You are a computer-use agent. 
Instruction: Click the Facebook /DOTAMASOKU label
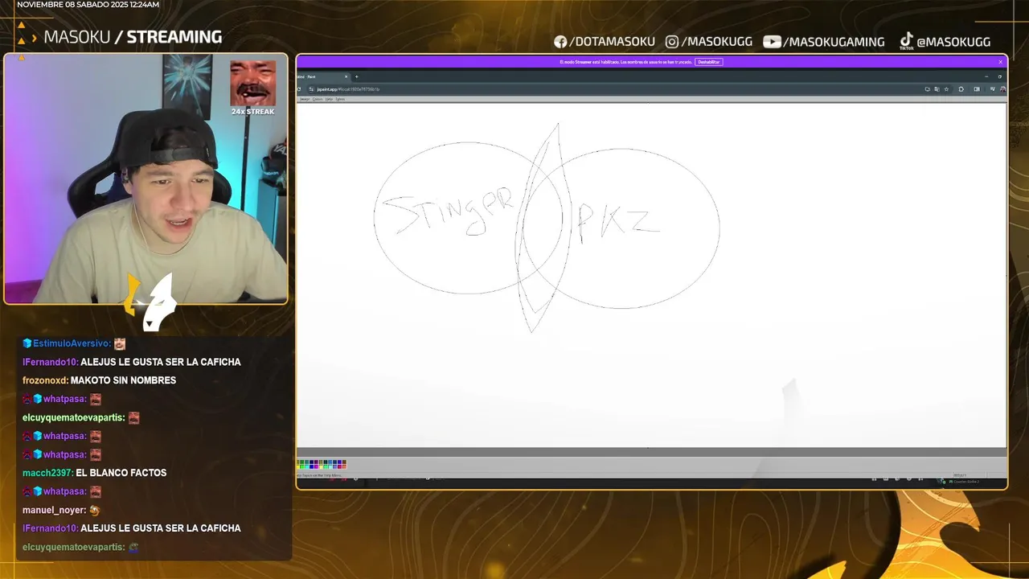(x=612, y=42)
